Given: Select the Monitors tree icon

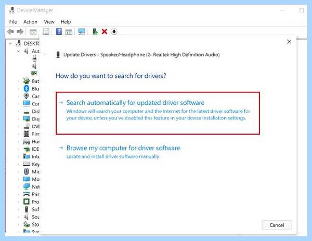Looking at the screenshot, I should pyautogui.click(x=27, y=179).
